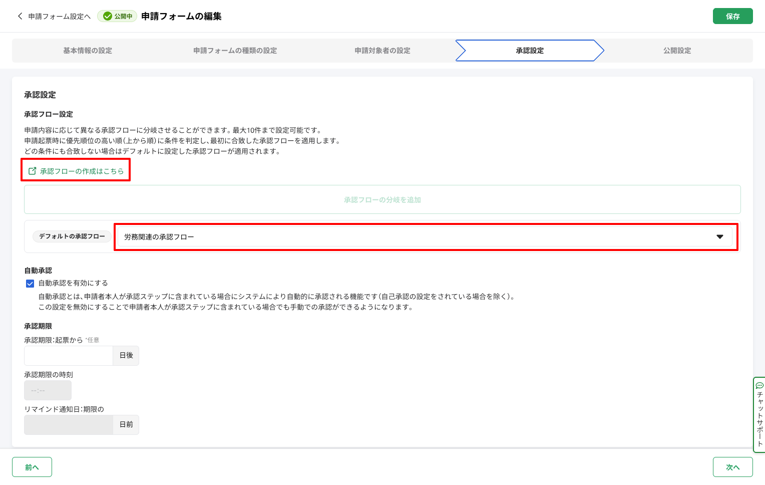
Task: Click the external link icon beside 承認フローの作成はこちら
Action: click(33, 171)
